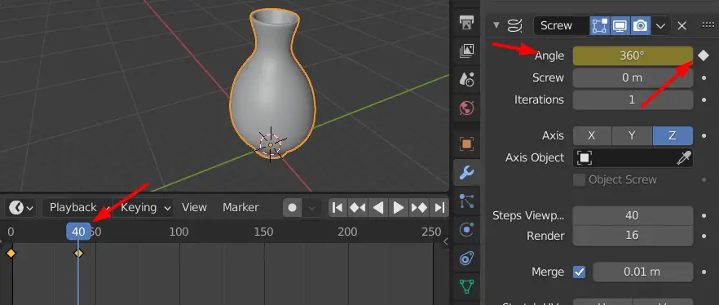Toggle Screw modifier edit mode display
The width and height of the screenshot is (719, 305).
pyautogui.click(x=600, y=25)
